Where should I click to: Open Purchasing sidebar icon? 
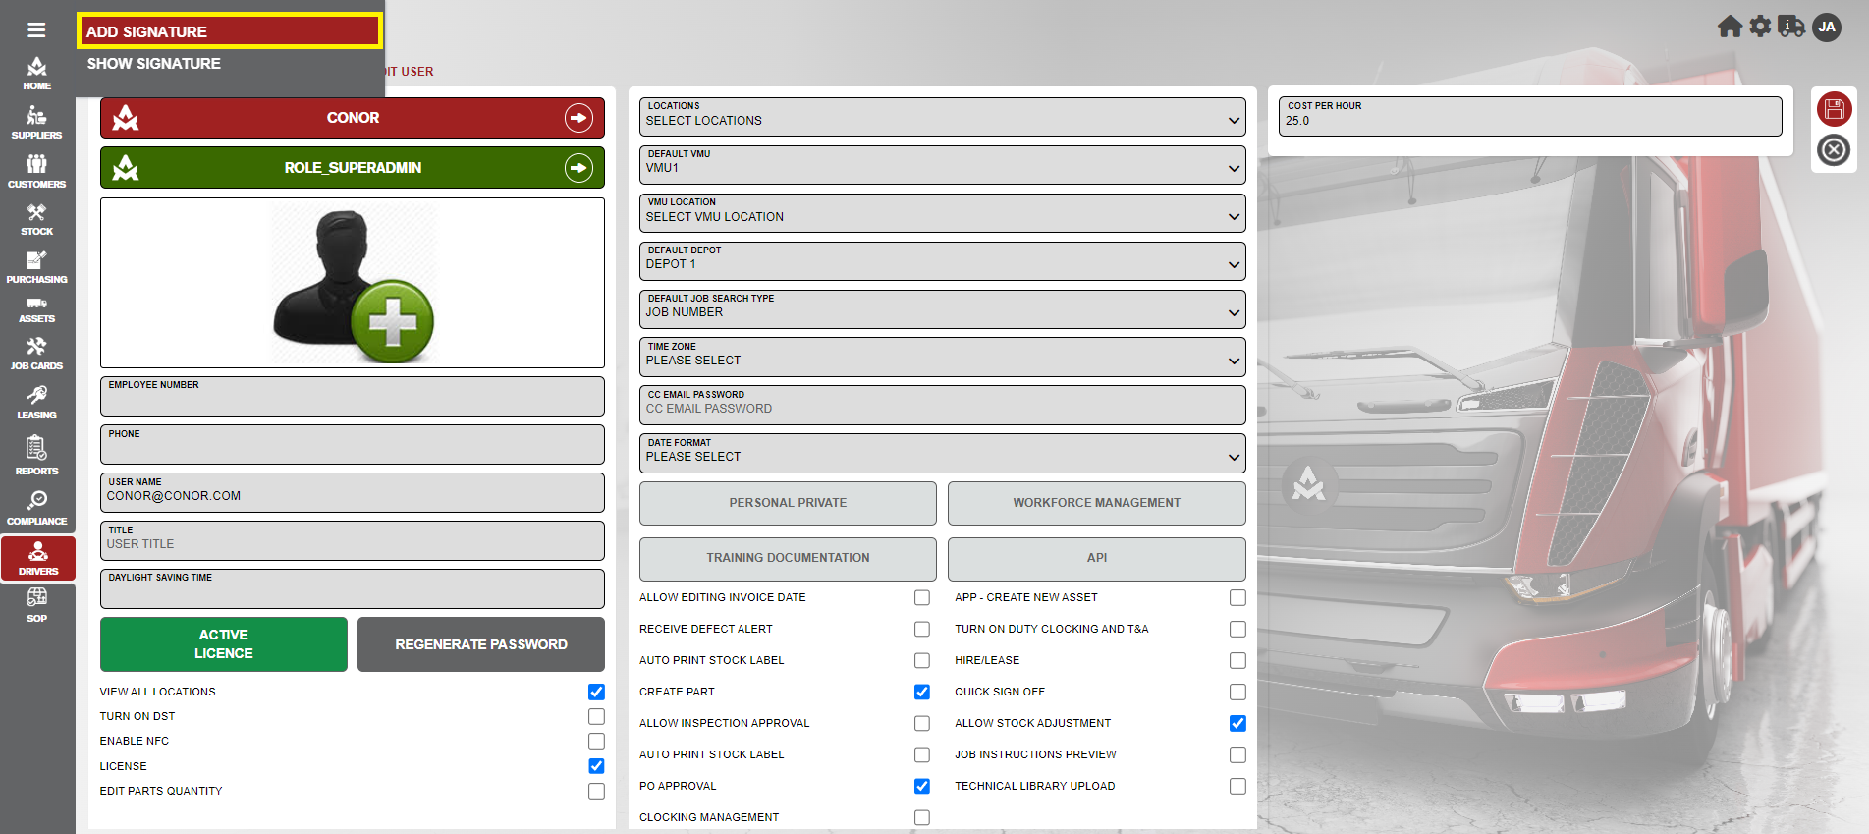tap(36, 267)
